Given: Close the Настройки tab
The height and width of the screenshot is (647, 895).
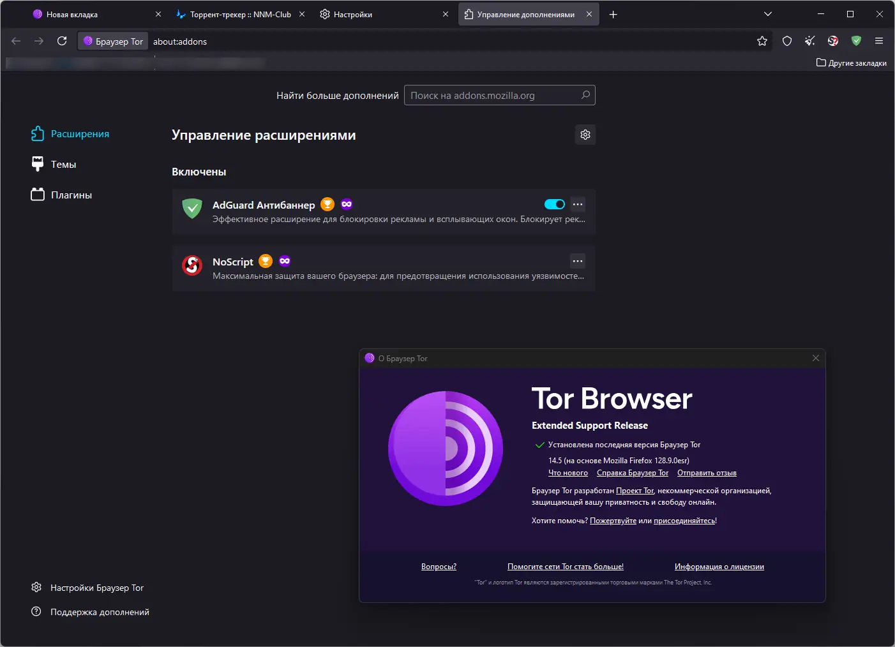Looking at the screenshot, I should pyautogui.click(x=446, y=14).
